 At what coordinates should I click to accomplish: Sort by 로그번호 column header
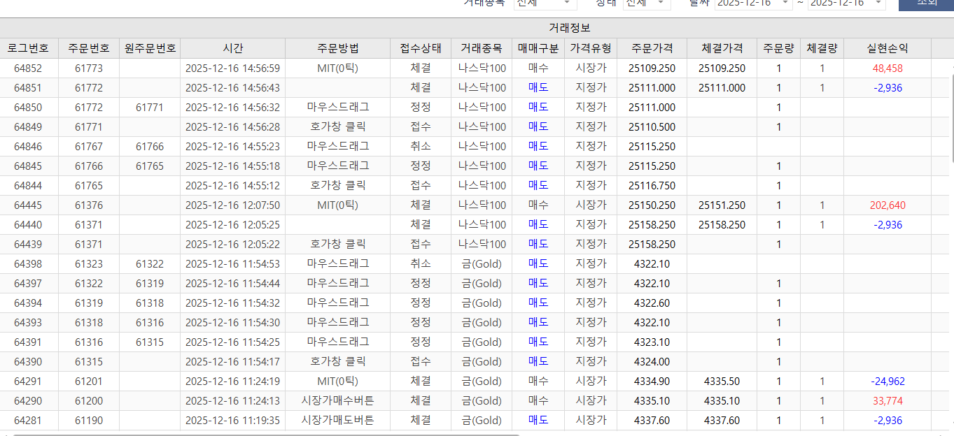(x=29, y=48)
